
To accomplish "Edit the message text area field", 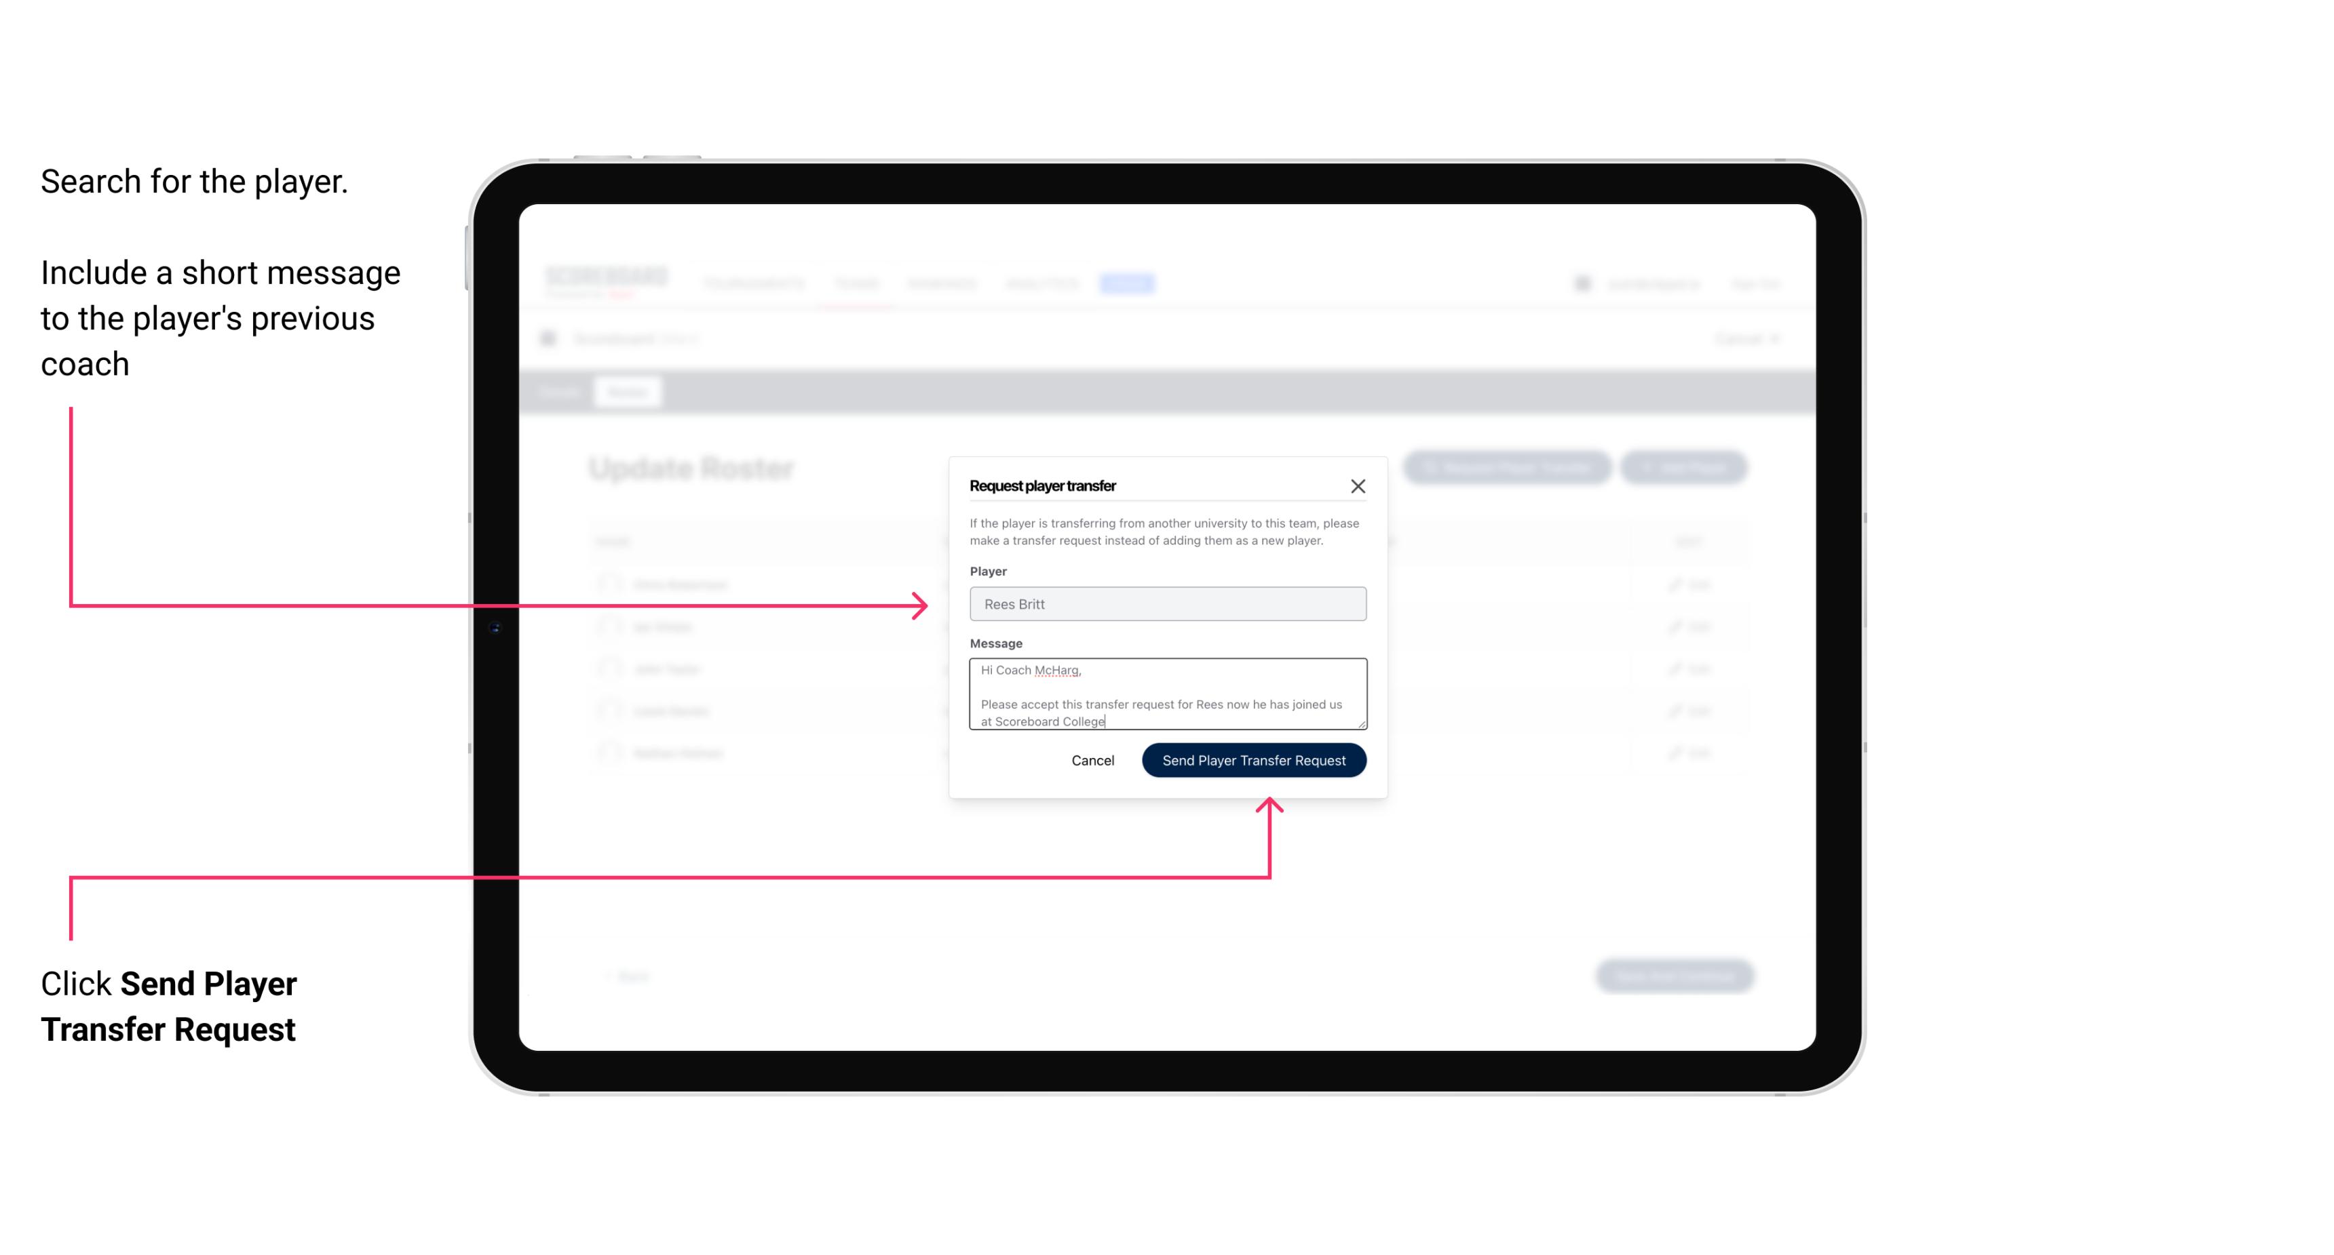I will (x=1165, y=694).
